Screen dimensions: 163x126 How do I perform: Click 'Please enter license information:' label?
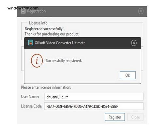tap(46, 87)
